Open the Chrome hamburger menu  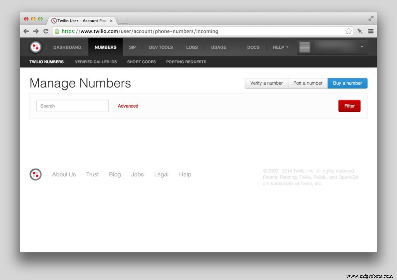pos(371,31)
